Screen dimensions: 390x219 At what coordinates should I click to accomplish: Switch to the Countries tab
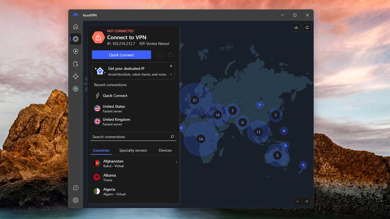pyautogui.click(x=101, y=150)
